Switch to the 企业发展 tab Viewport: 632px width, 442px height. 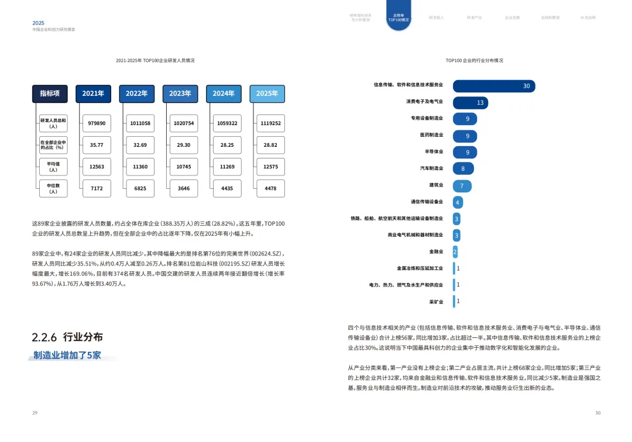coord(512,18)
